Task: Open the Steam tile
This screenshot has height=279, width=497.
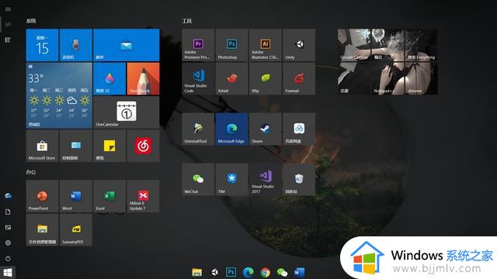Action: [266, 129]
